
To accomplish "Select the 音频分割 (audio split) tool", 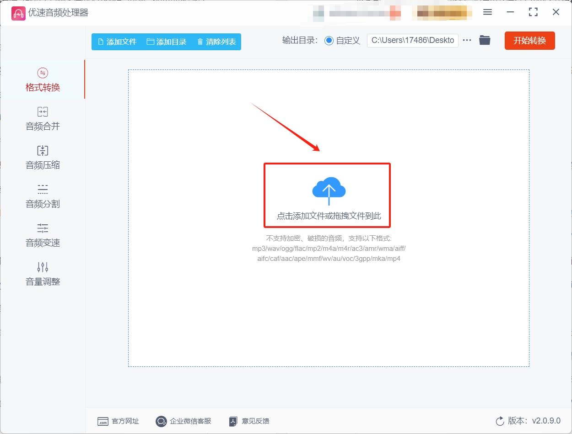I will (43, 196).
